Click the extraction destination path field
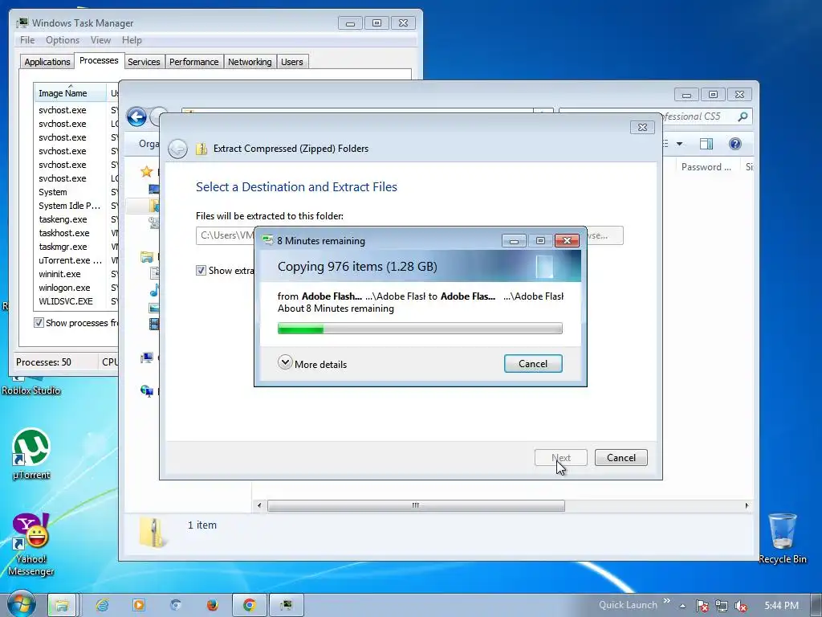 click(226, 235)
